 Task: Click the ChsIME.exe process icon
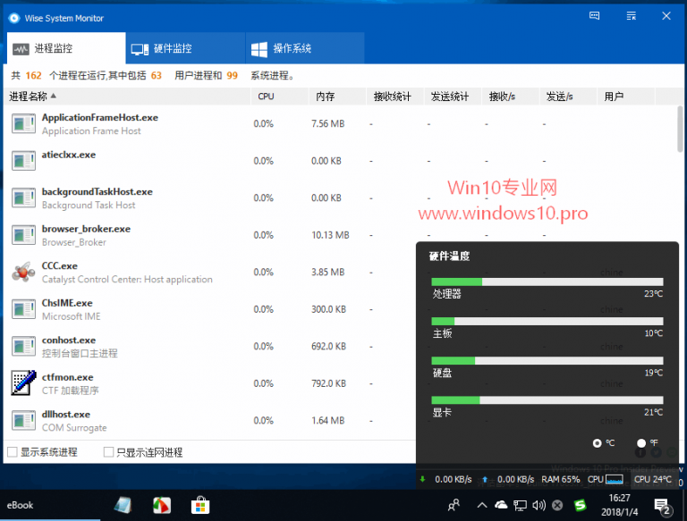pos(23,309)
